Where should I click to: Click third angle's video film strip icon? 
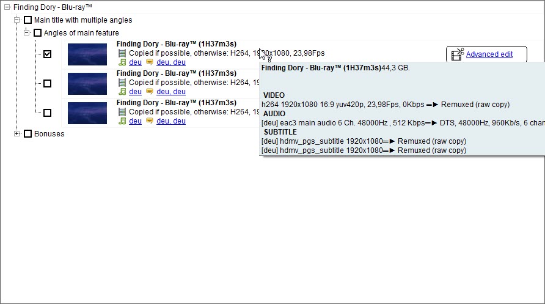pos(122,112)
